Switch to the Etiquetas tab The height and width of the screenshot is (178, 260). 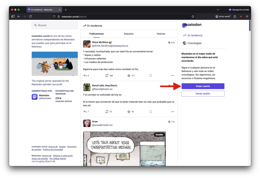pyautogui.click(x=129, y=34)
